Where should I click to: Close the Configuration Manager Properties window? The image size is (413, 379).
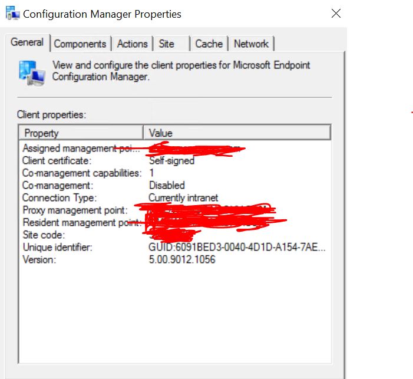point(336,14)
